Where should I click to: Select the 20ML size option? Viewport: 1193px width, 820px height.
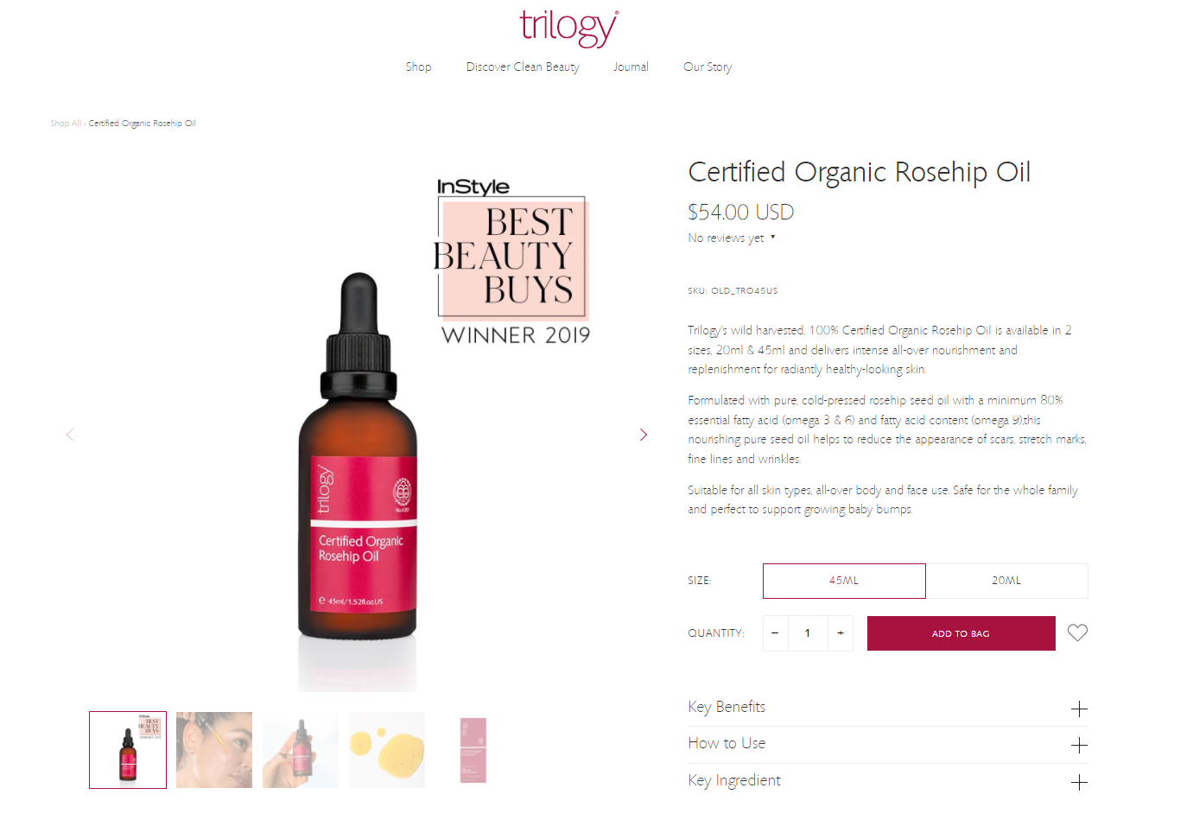pos(1006,581)
